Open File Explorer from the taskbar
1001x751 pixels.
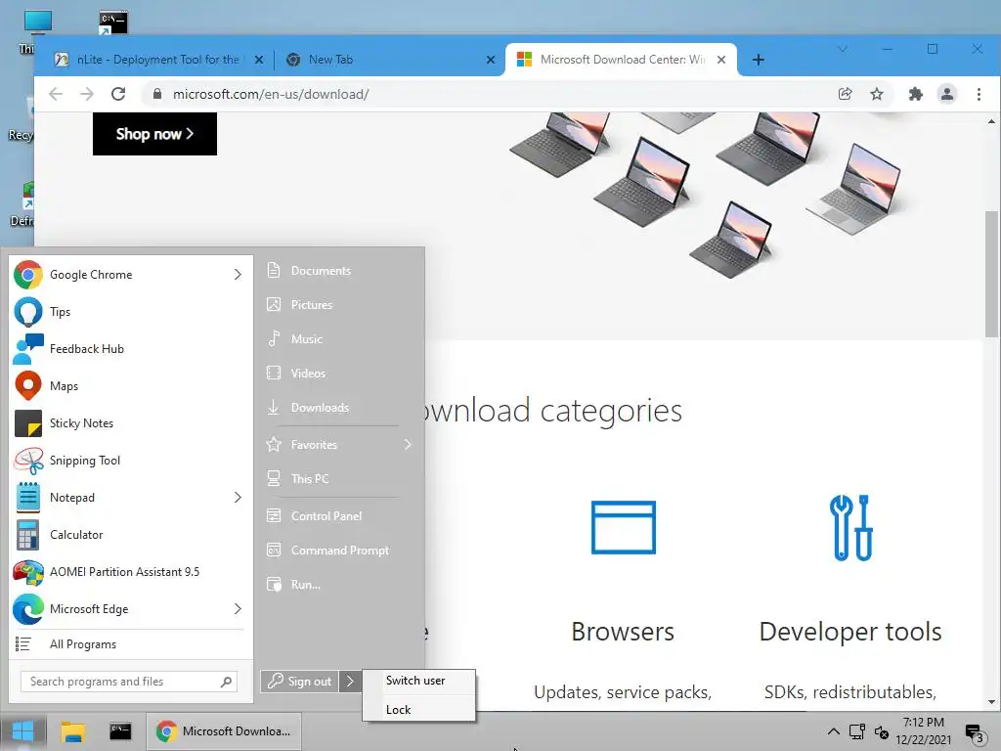click(x=72, y=731)
